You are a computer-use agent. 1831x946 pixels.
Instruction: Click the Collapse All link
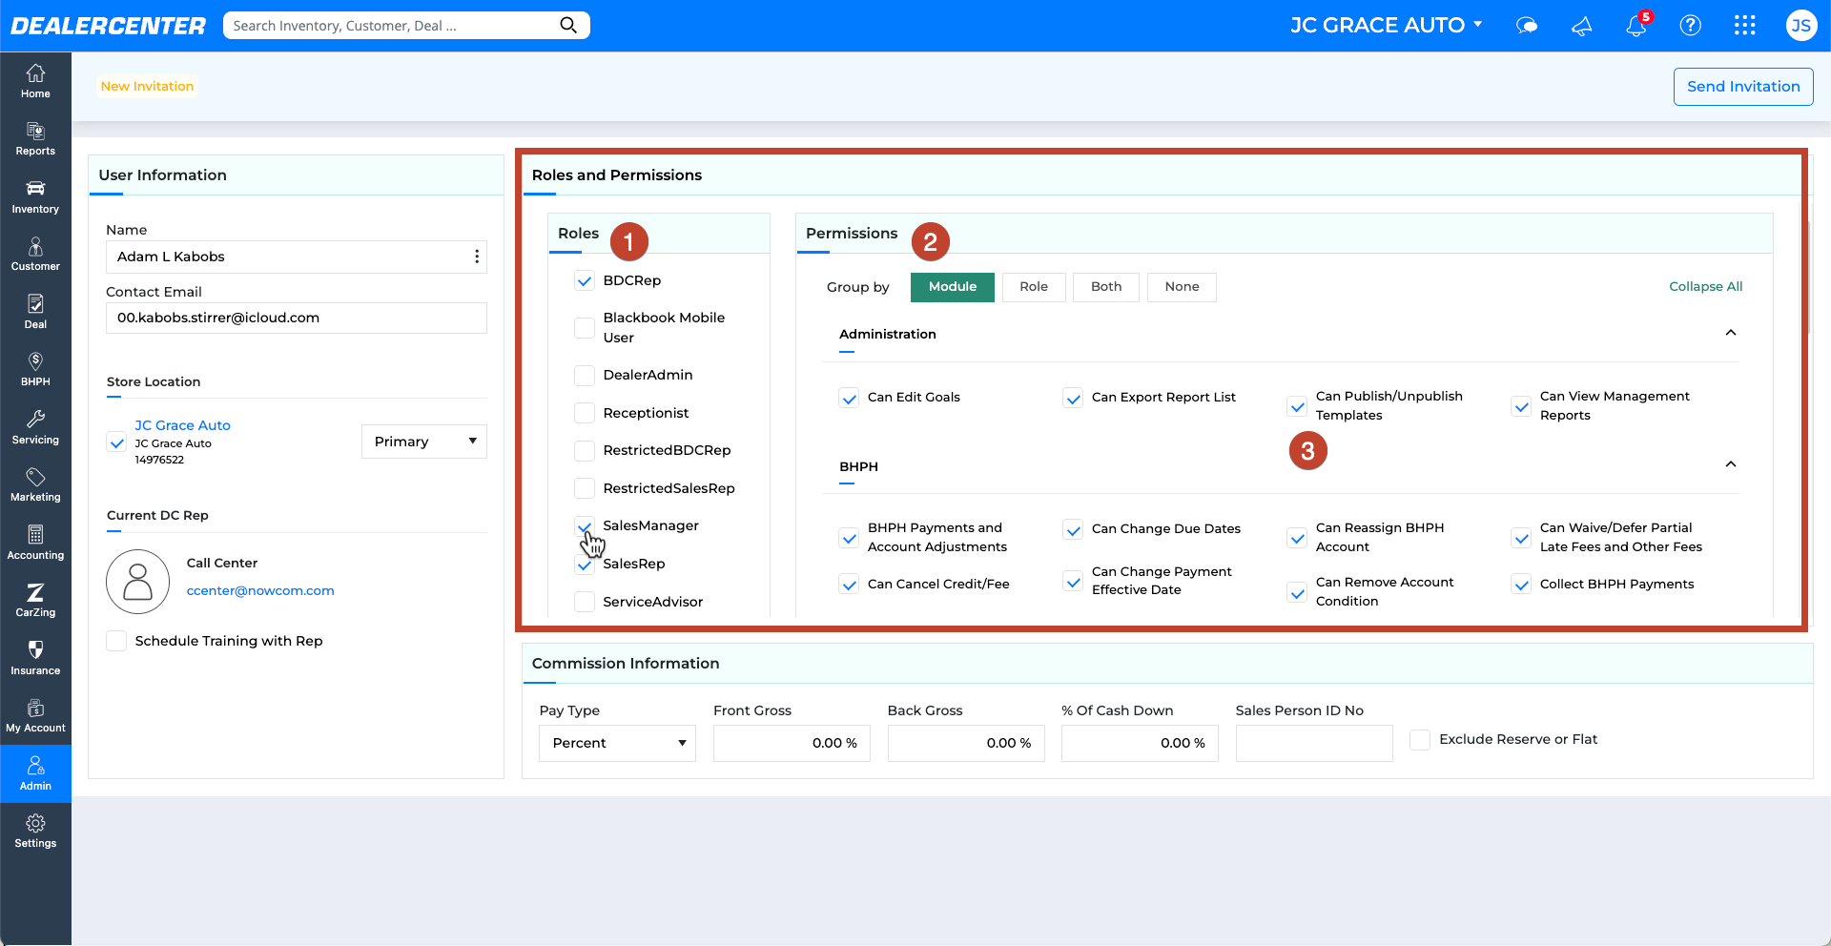(x=1705, y=286)
